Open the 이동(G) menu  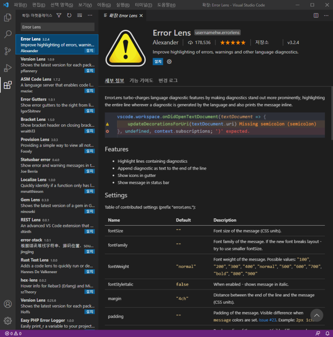(x=104, y=5)
